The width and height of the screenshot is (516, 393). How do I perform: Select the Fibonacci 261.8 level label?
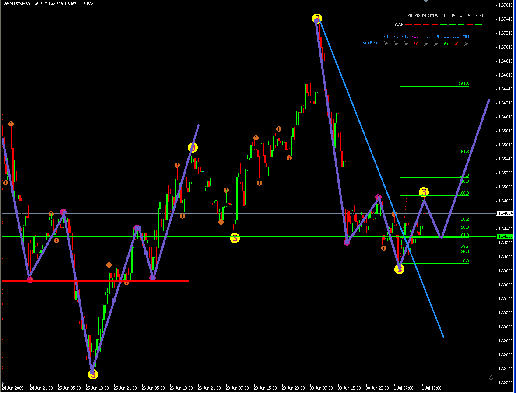point(463,84)
